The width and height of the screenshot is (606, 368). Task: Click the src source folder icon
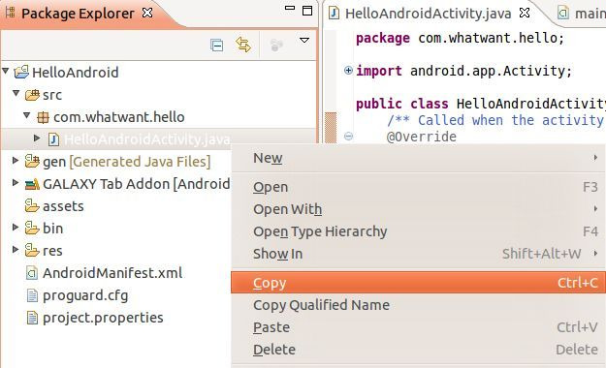tap(32, 95)
